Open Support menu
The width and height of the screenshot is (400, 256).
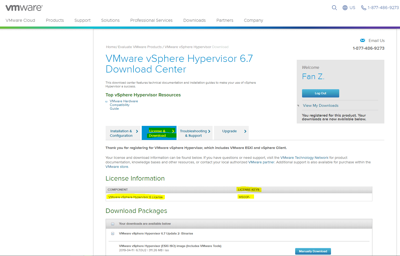pos(83,20)
